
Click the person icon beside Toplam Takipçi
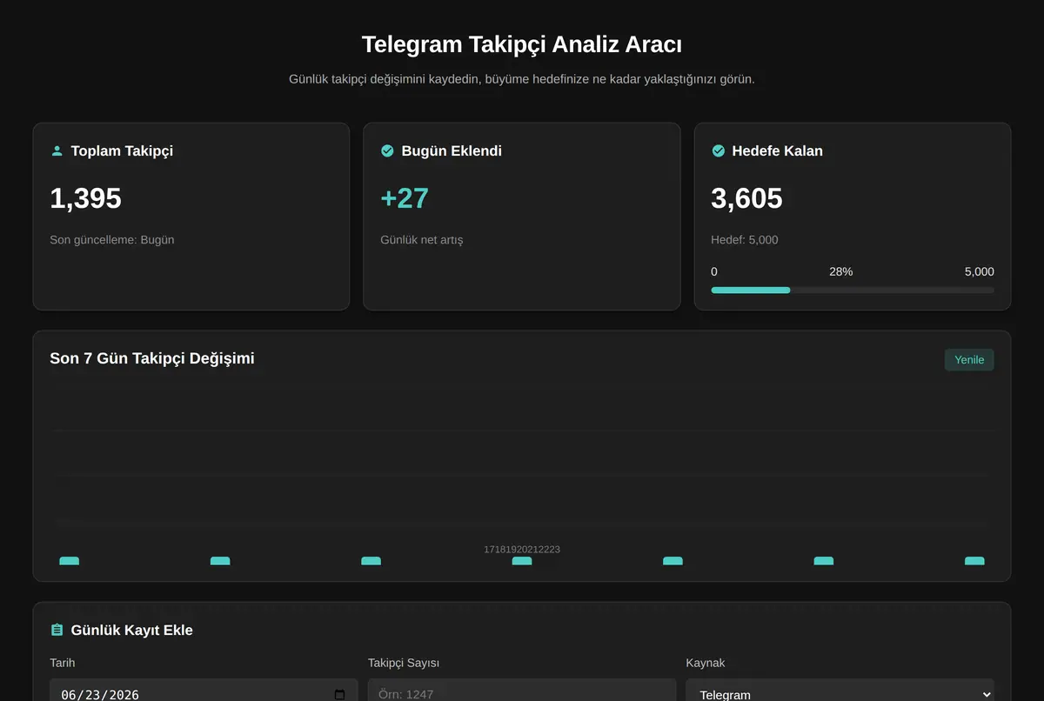tap(57, 151)
